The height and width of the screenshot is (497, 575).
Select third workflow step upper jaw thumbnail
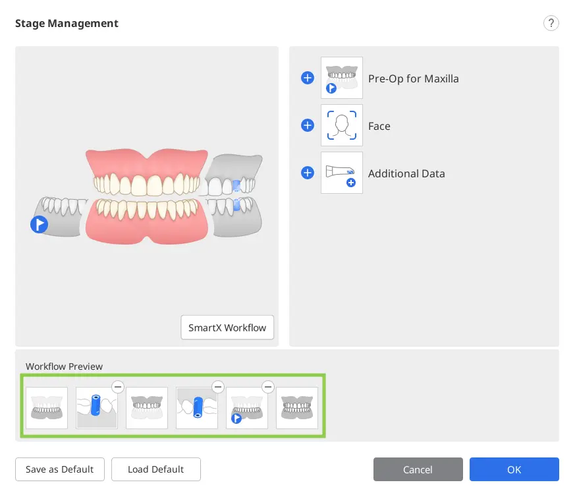coord(147,408)
